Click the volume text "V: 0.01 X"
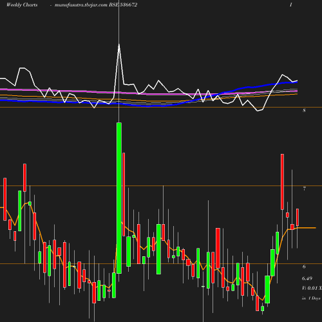 tap(312, 288)
